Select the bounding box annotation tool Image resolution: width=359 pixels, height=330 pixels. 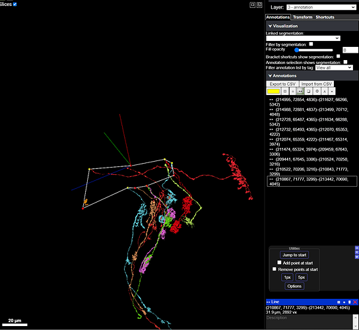point(308,91)
